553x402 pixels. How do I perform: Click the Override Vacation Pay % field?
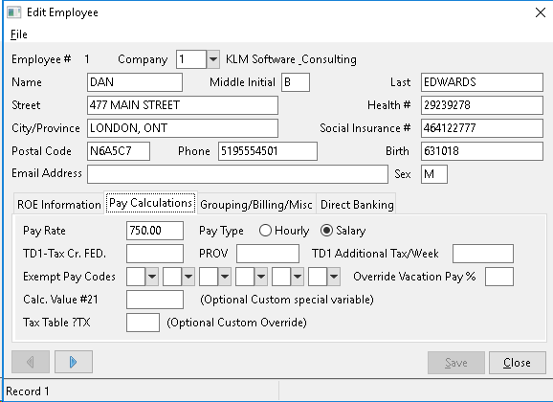(x=499, y=277)
